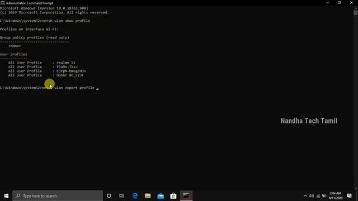The width and height of the screenshot is (358, 201).
Task: Restore down the Command Prompt window
Action: point(340,3)
